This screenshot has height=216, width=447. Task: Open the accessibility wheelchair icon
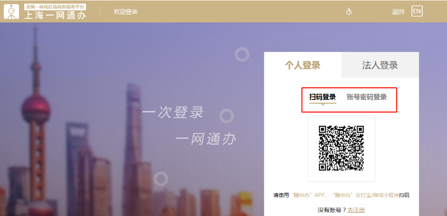pos(349,12)
